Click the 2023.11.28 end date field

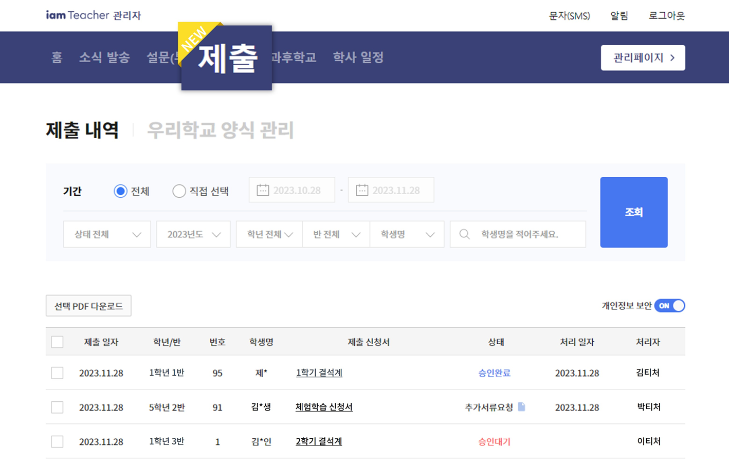pyautogui.click(x=391, y=190)
